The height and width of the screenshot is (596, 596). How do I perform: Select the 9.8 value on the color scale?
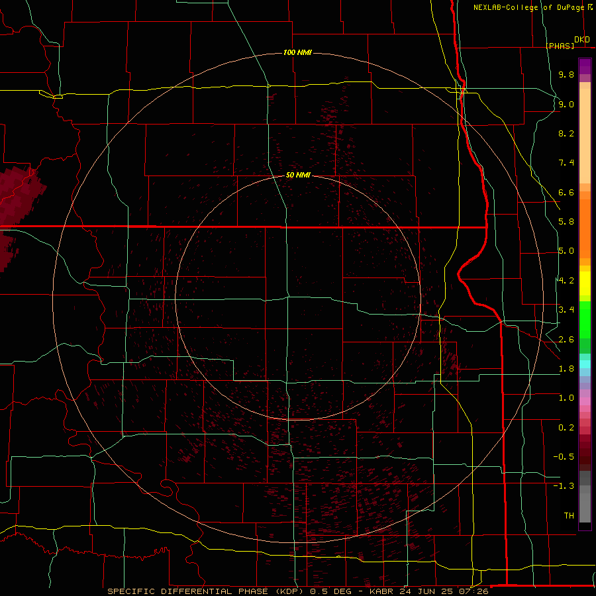(566, 74)
